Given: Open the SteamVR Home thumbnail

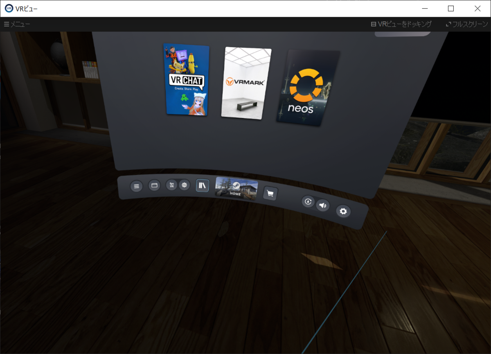Looking at the screenshot, I should pos(236,189).
